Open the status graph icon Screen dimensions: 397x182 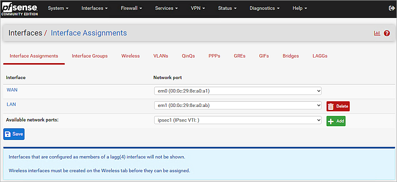[377, 33]
